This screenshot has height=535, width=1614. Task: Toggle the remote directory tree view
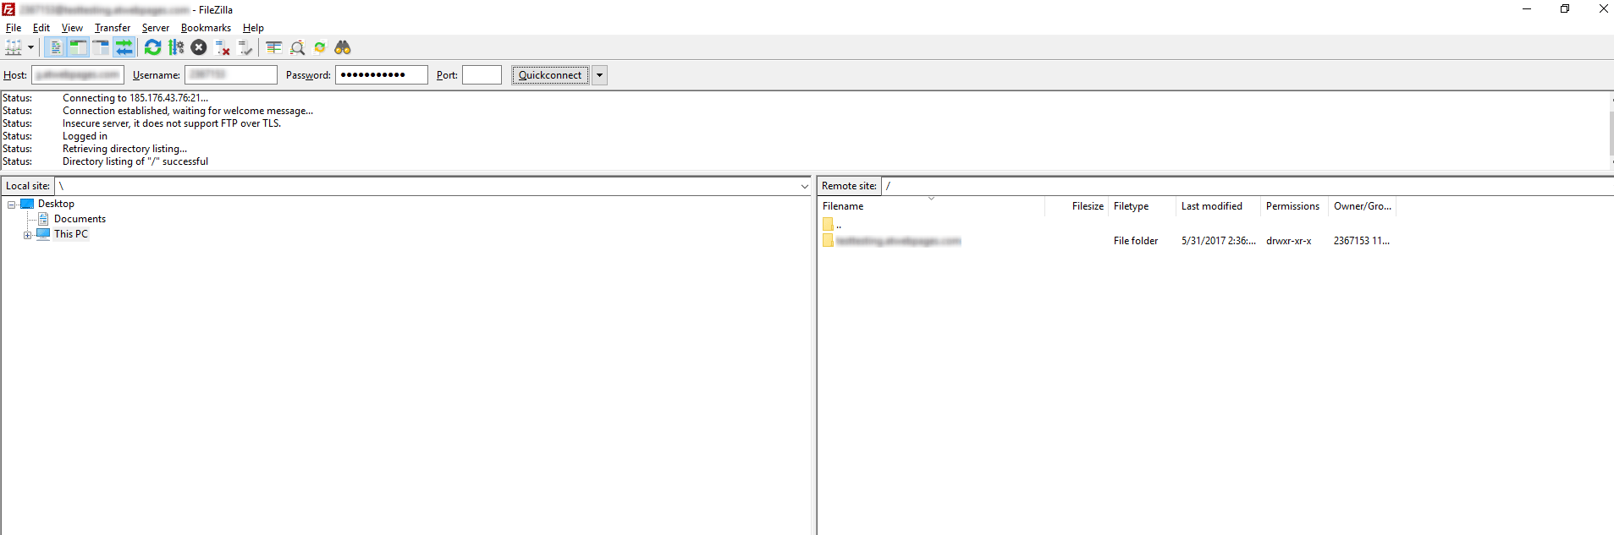tap(101, 48)
